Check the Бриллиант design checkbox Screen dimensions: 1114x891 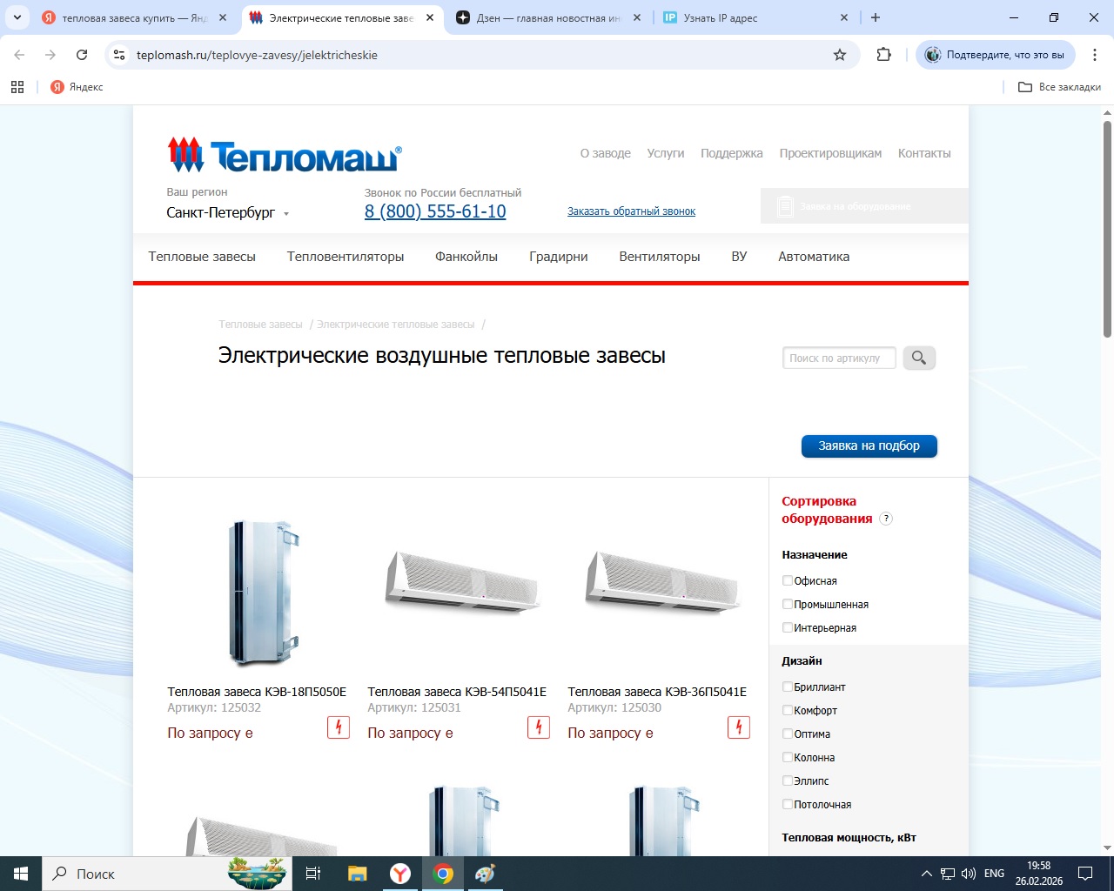[788, 687]
